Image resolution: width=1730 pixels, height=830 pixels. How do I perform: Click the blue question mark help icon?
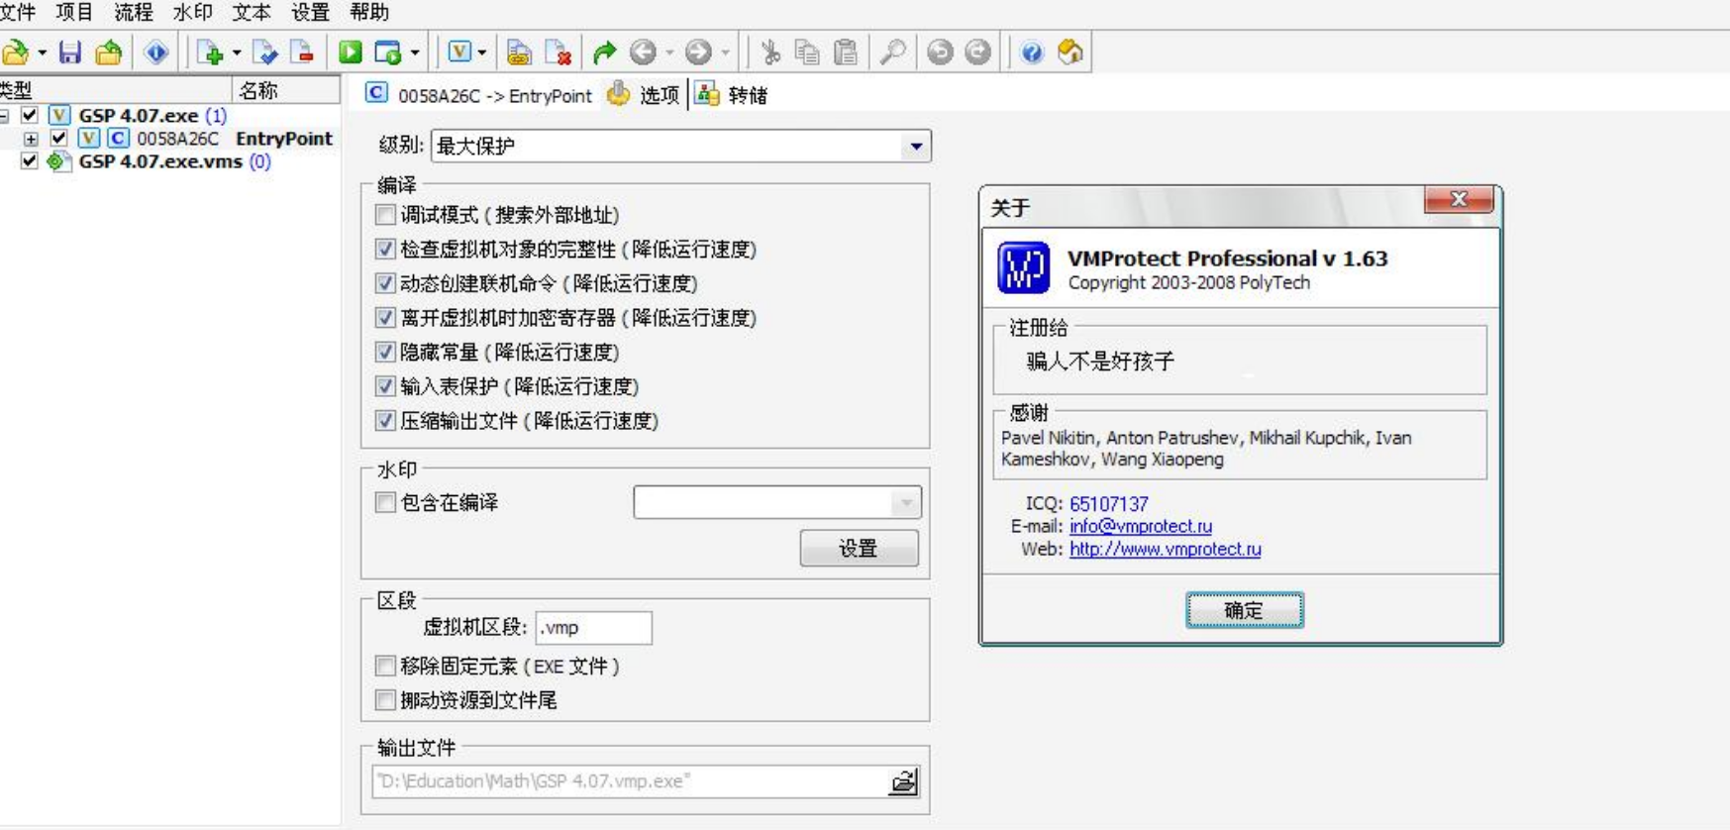point(1032,52)
